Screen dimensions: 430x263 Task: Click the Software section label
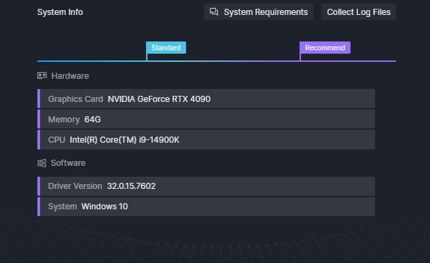68,163
